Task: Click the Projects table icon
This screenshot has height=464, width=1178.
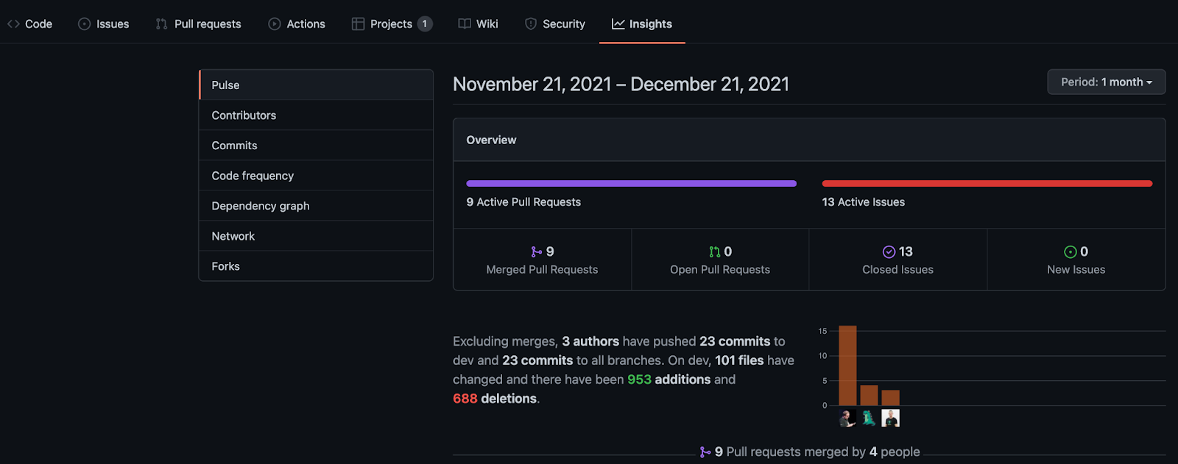Action: pyautogui.click(x=359, y=24)
